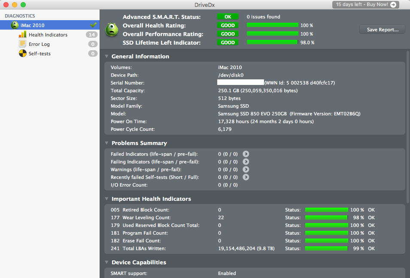
Task: Click the Overall Health Rating progress bar
Action: (x=273, y=25)
